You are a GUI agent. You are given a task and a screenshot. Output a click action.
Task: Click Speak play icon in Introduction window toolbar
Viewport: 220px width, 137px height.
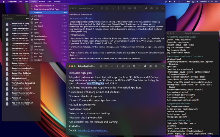coord(107,8)
